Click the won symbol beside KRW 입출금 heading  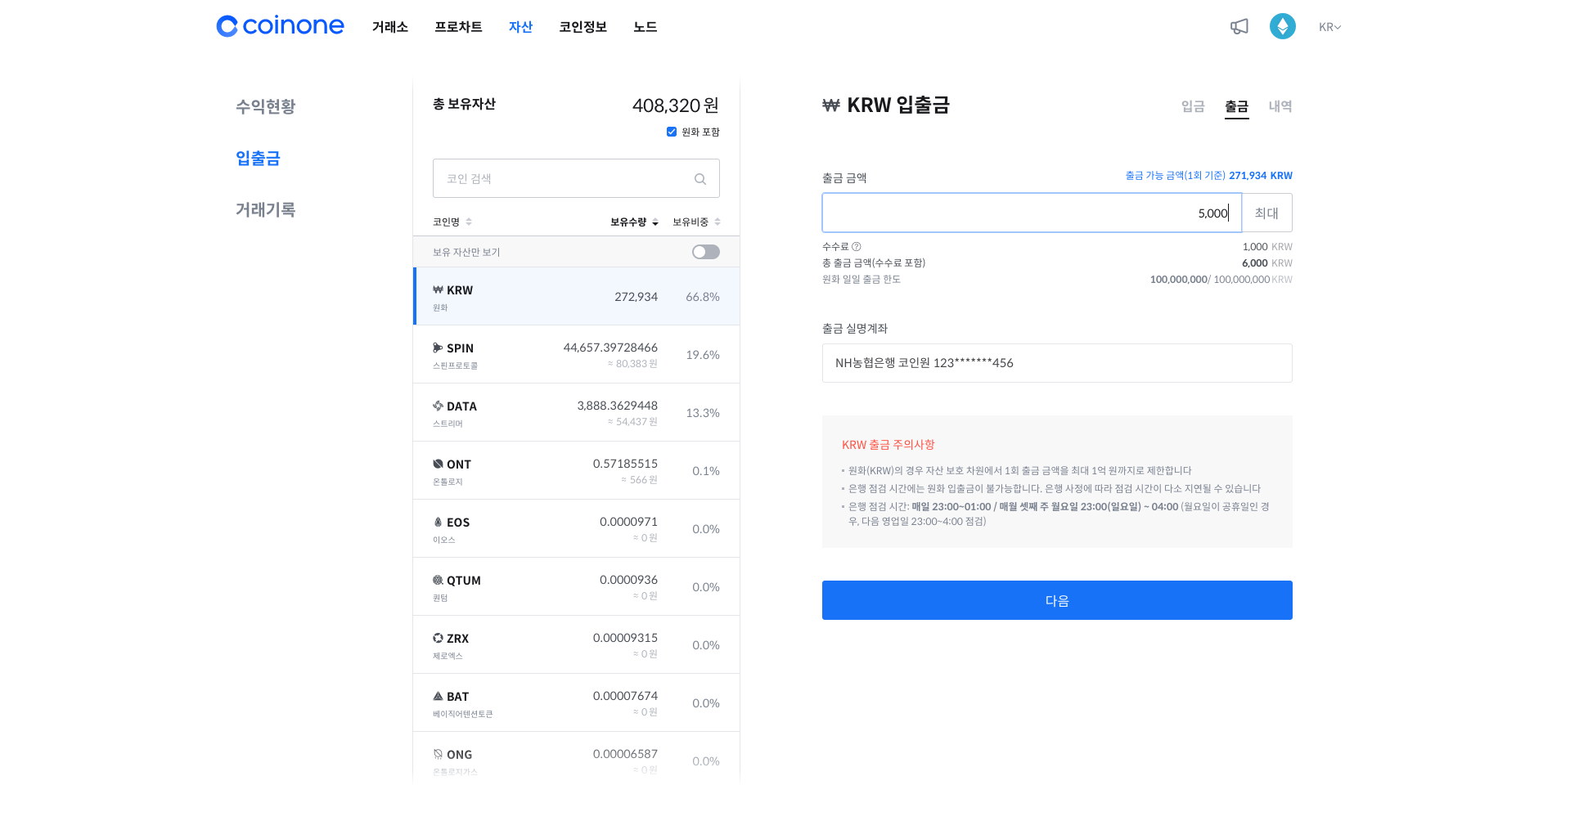(x=831, y=105)
